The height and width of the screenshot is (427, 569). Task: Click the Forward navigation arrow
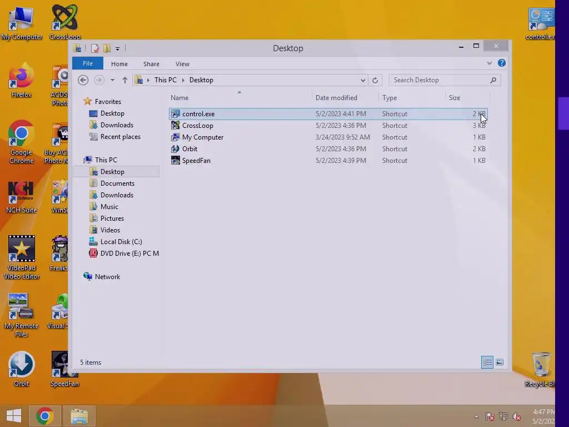coord(99,80)
